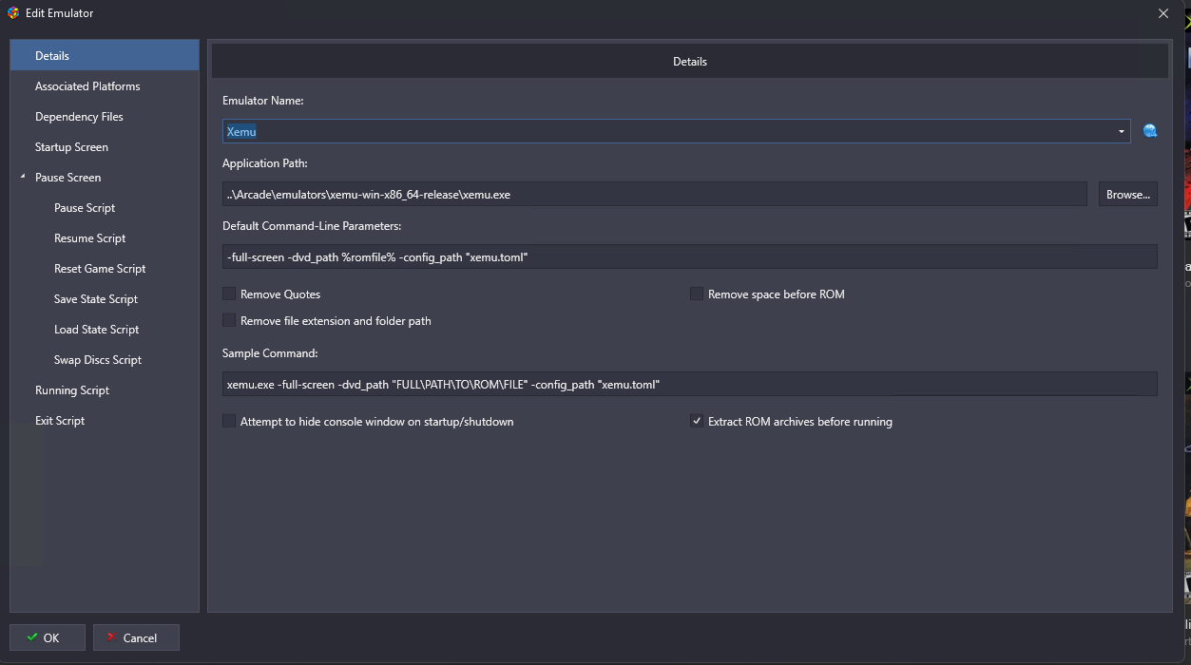Select Swap Discs Script
This screenshot has width=1191, height=665.
[x=105, y=360]
